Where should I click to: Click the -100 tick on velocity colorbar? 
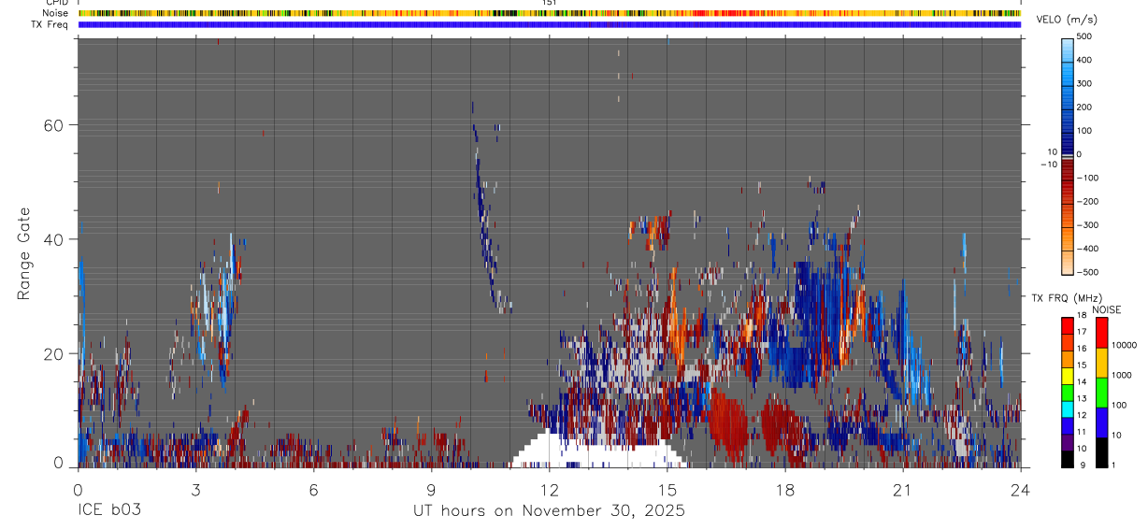point(1087,178)
